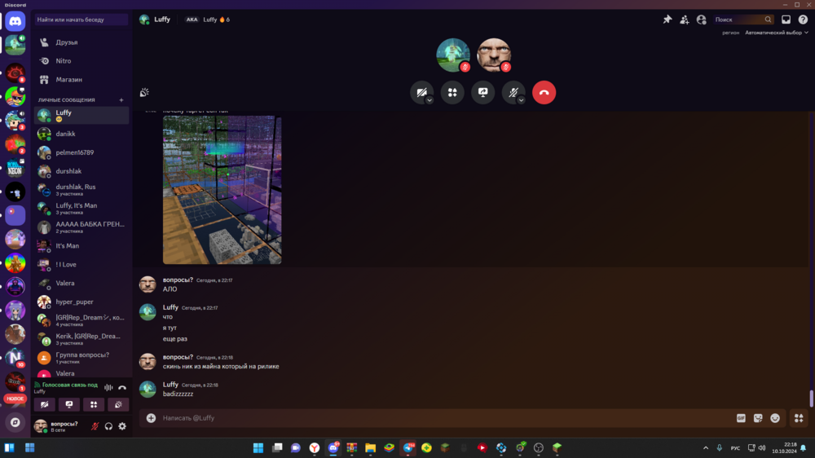The height and width of the screenshot is (458, 815).
Task: Open Windows Start button in taskbar
Action: coord(258,447)
